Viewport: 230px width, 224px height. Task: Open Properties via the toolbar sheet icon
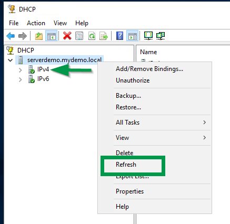79,36
